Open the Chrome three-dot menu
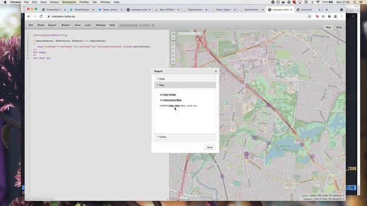The width and height of the screenshot is (367, 206). (342, 17)
